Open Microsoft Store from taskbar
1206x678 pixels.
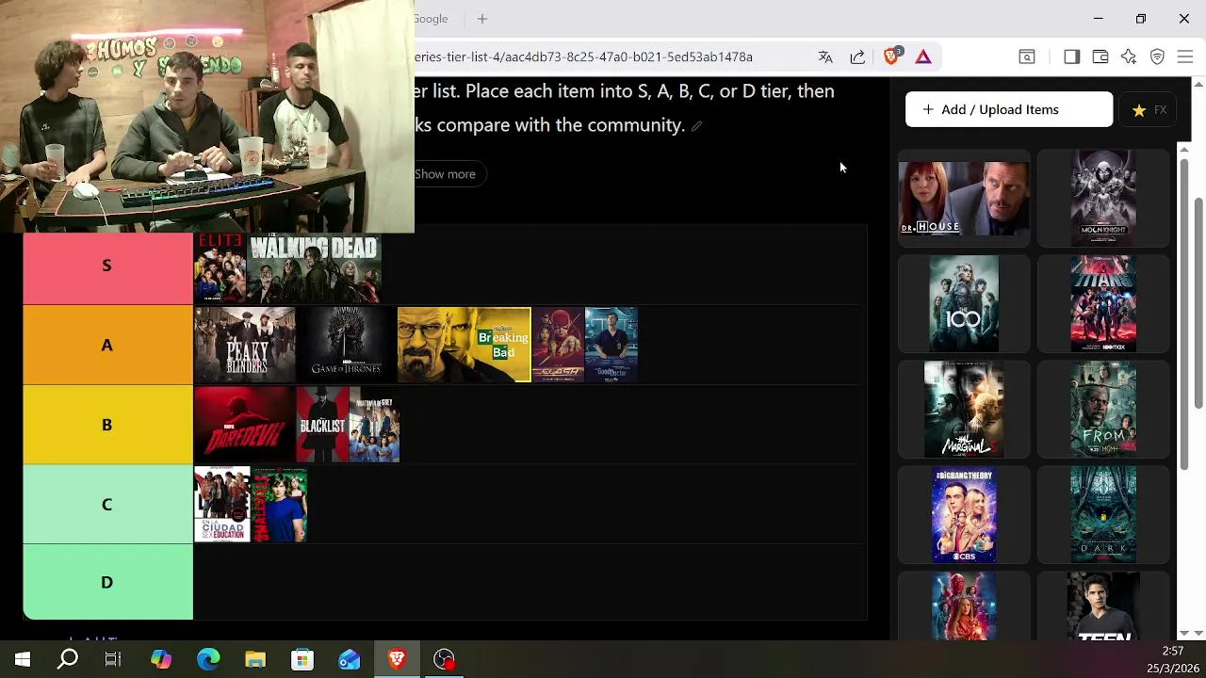click(x=302, y=659)
